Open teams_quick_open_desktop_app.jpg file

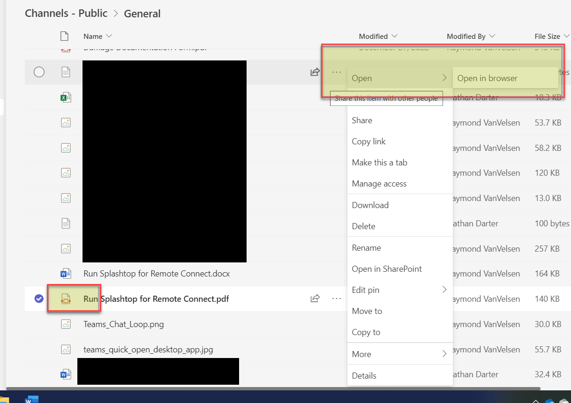pyautogui.click(x=148, y=349)
